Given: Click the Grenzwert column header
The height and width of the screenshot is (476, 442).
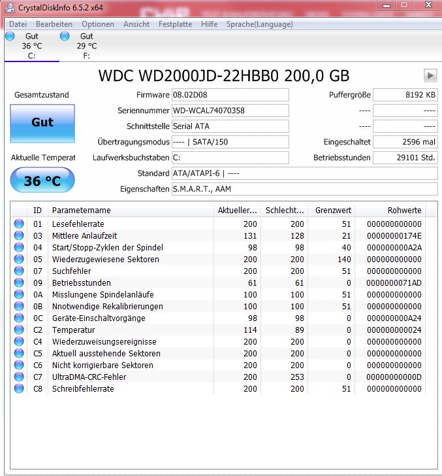Looking at the screenshot, I should [x=332, y=210].
